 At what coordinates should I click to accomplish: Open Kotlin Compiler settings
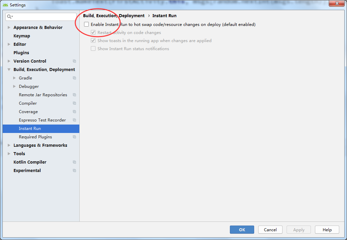30,162
